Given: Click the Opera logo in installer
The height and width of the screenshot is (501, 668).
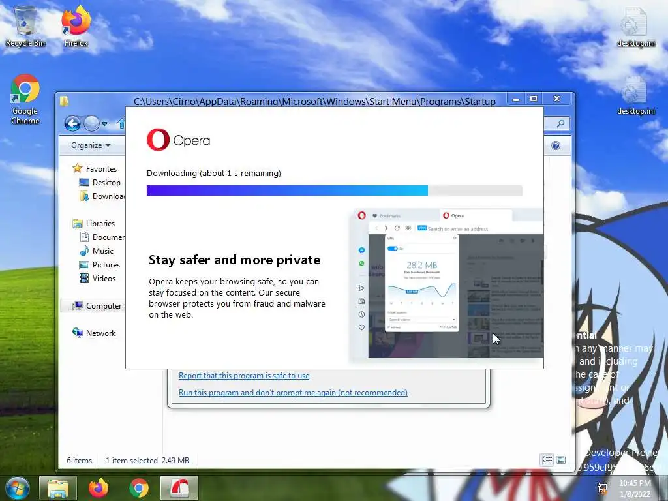Looking at the screenshot, I should coord(178,140).
